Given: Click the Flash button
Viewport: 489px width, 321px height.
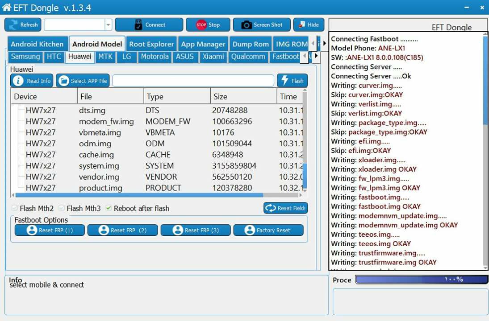Looking at the screenshot, I should coord(292,81).
